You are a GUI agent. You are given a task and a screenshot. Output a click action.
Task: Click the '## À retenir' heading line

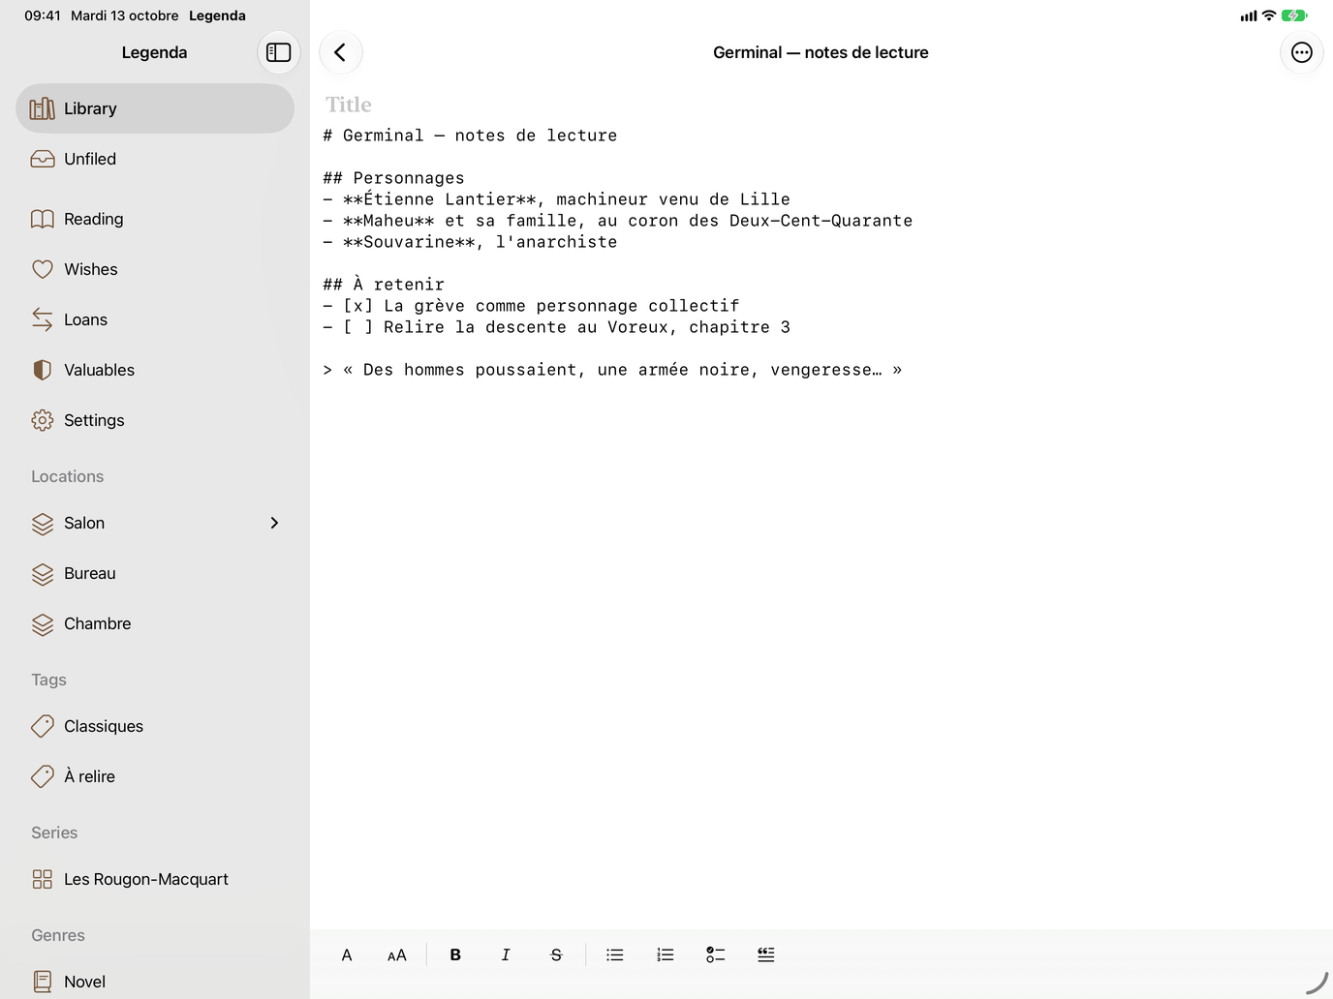(x=384, y=285)
